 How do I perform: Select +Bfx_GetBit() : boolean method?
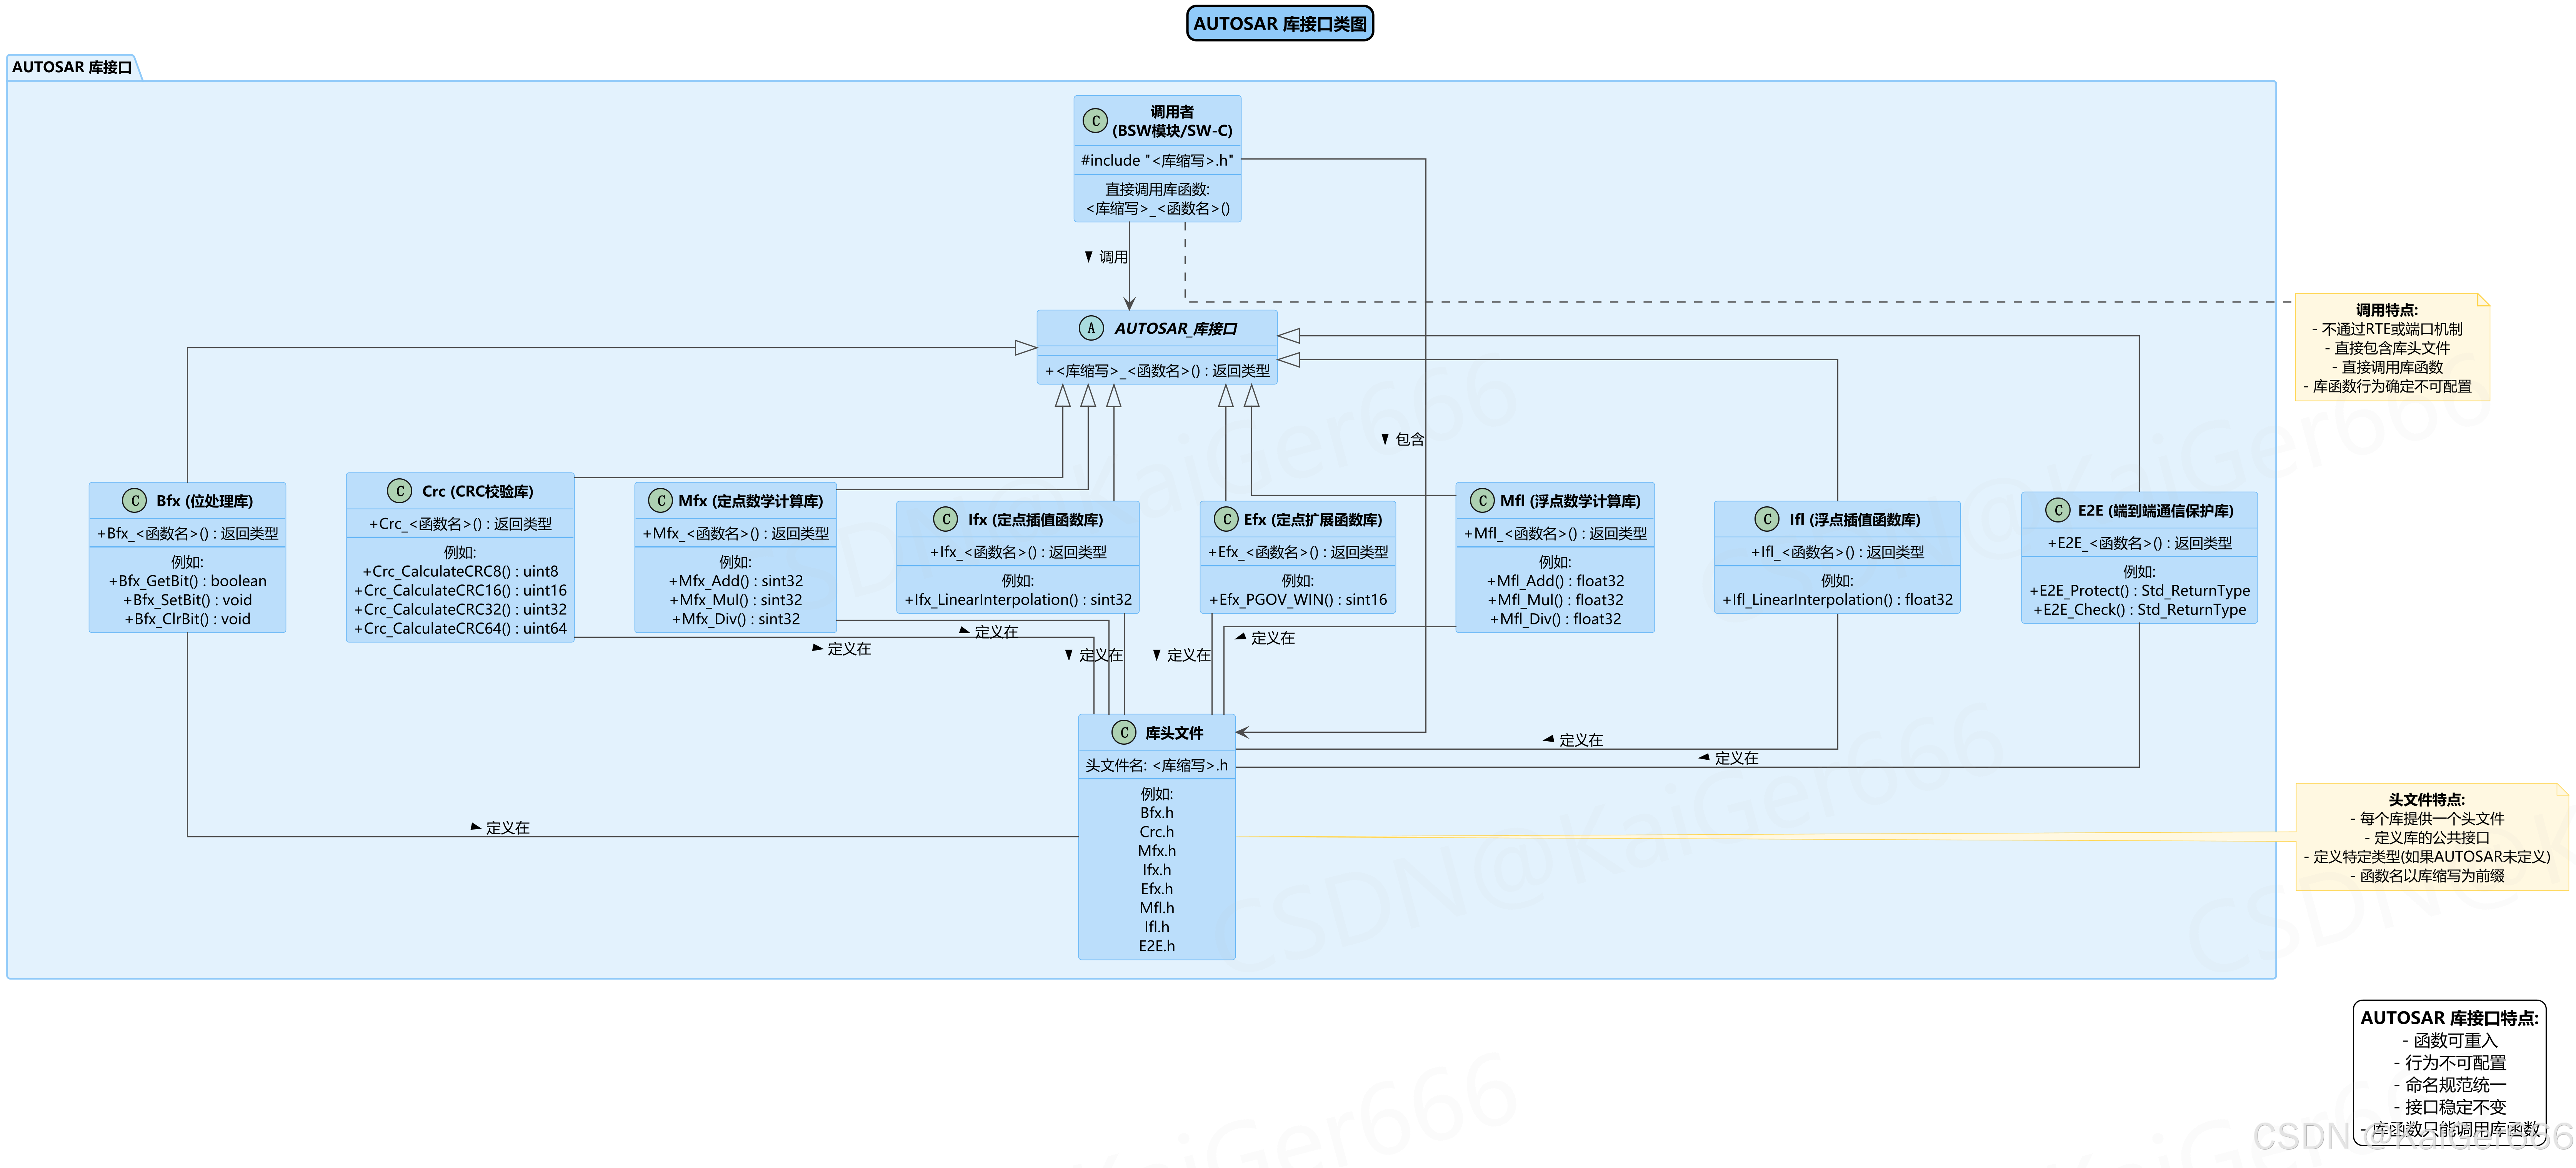click(188, 581)
